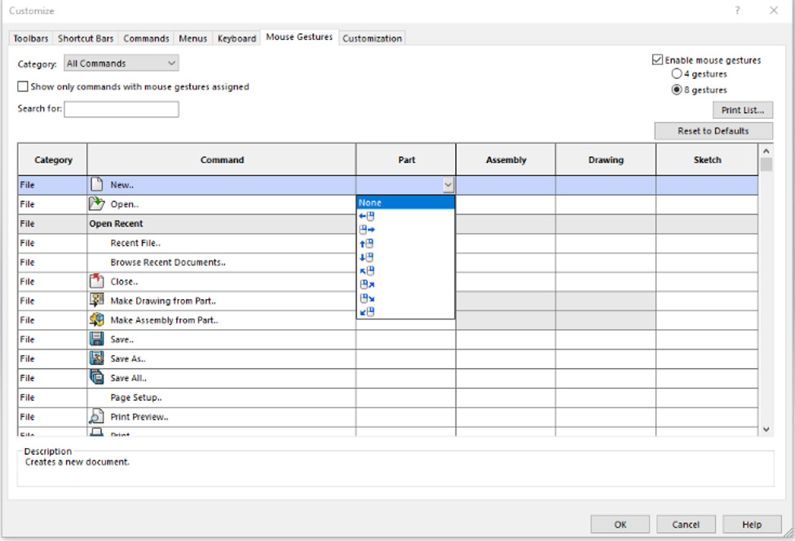Click the Command column header
The width and height of the screenshot is (795, 541).
click(222, 160)
